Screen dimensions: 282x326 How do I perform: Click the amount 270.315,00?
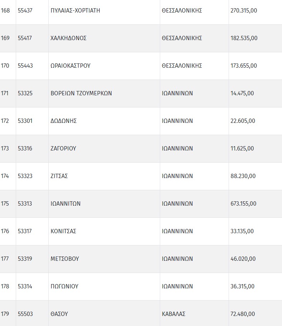click(244, 10)
